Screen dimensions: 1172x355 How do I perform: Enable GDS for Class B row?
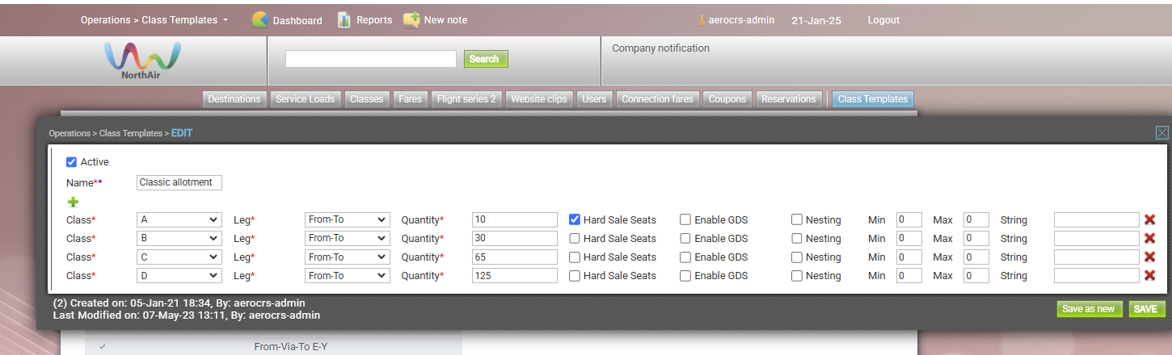(x=685, y=238)
